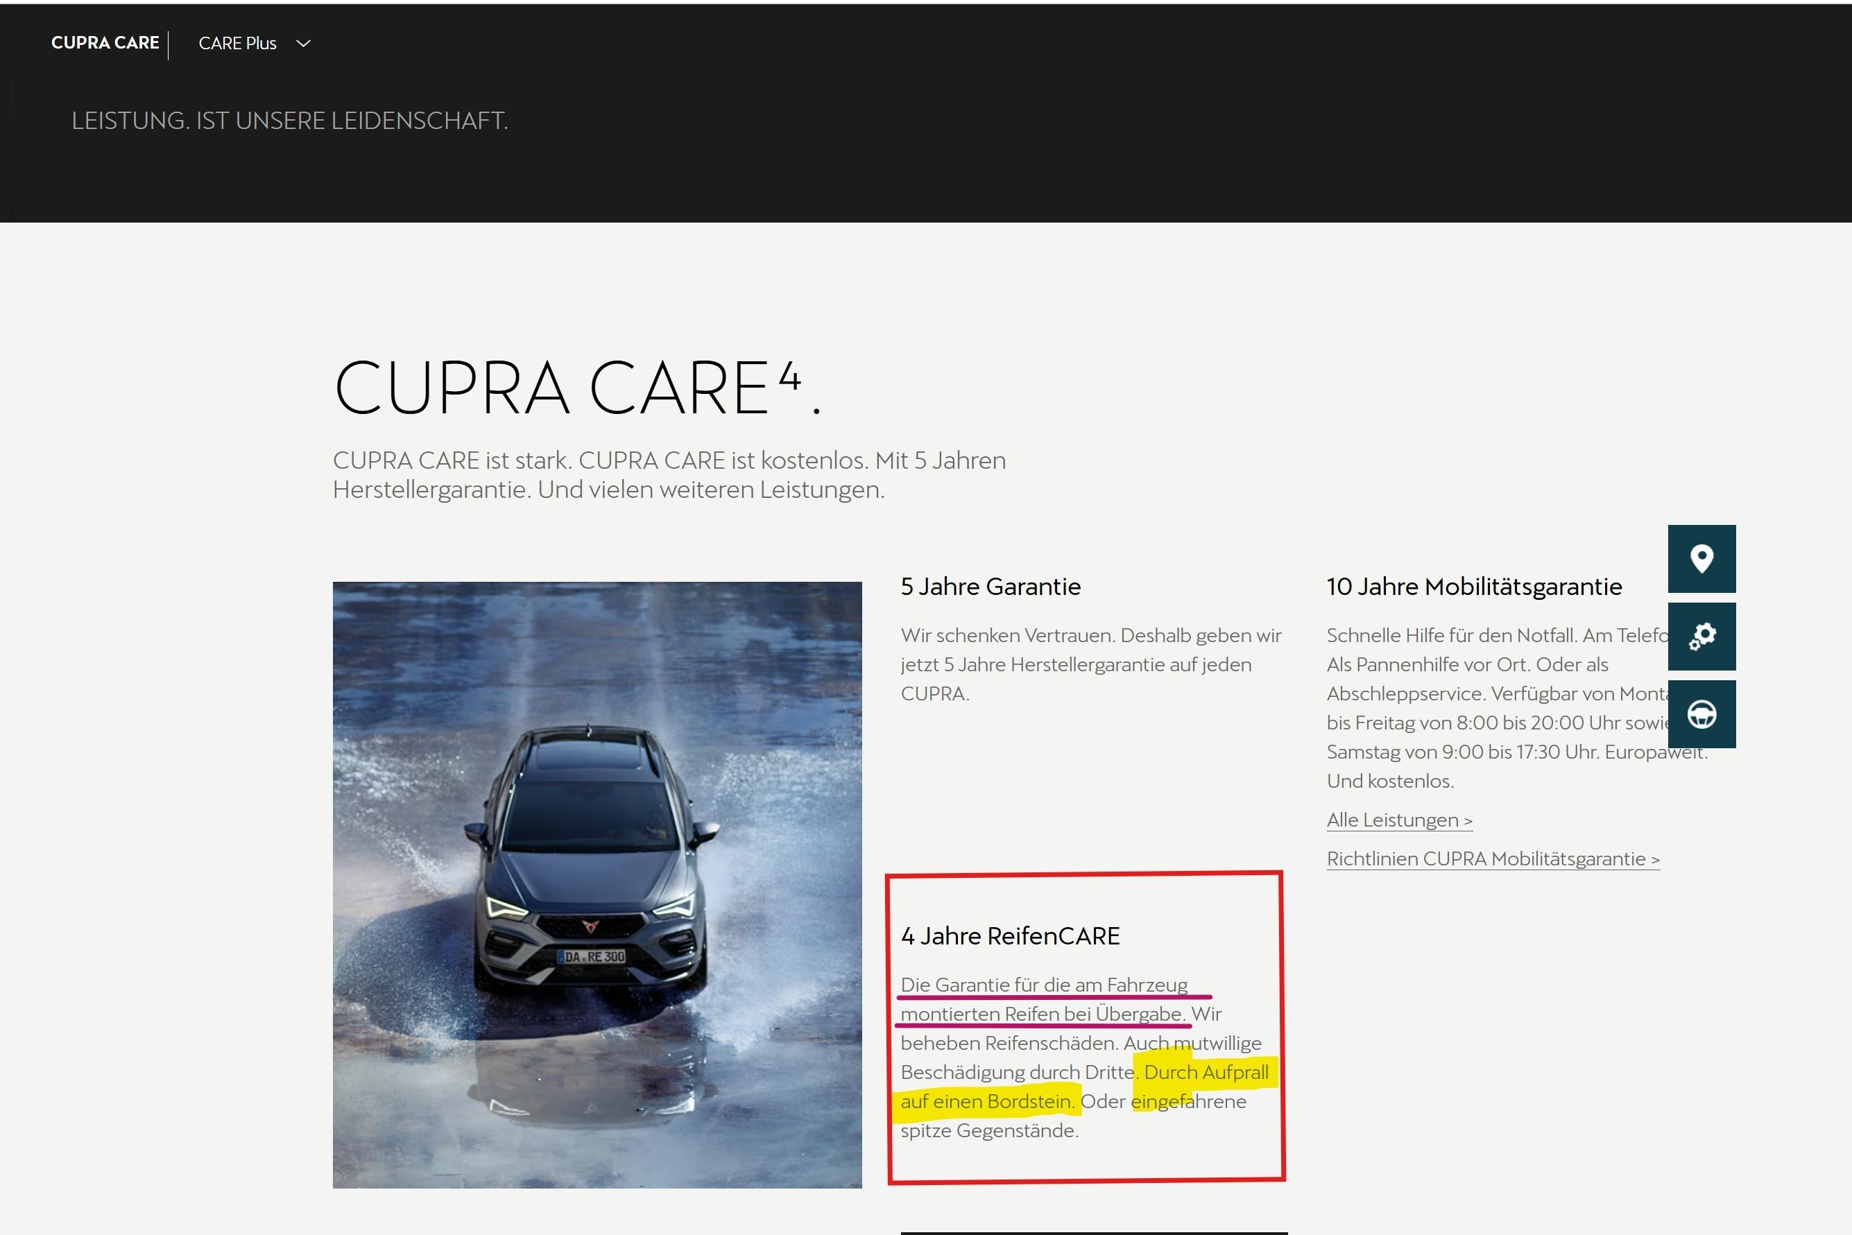Follow the Alle Leistungen link
Image resolution: width=1852 pixels, height=1235 pixels.
[x=1399, y=820]
